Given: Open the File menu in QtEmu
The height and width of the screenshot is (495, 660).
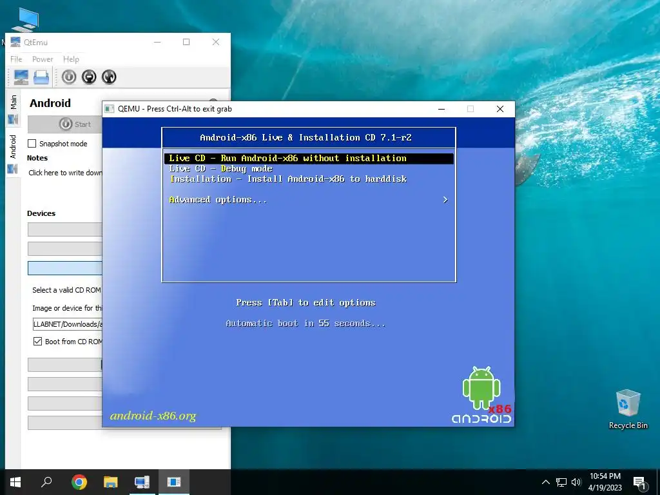Looking at the screenshot, I should (x=16, y=59).
